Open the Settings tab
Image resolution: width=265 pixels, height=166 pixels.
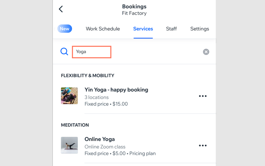tap(199, 29)
